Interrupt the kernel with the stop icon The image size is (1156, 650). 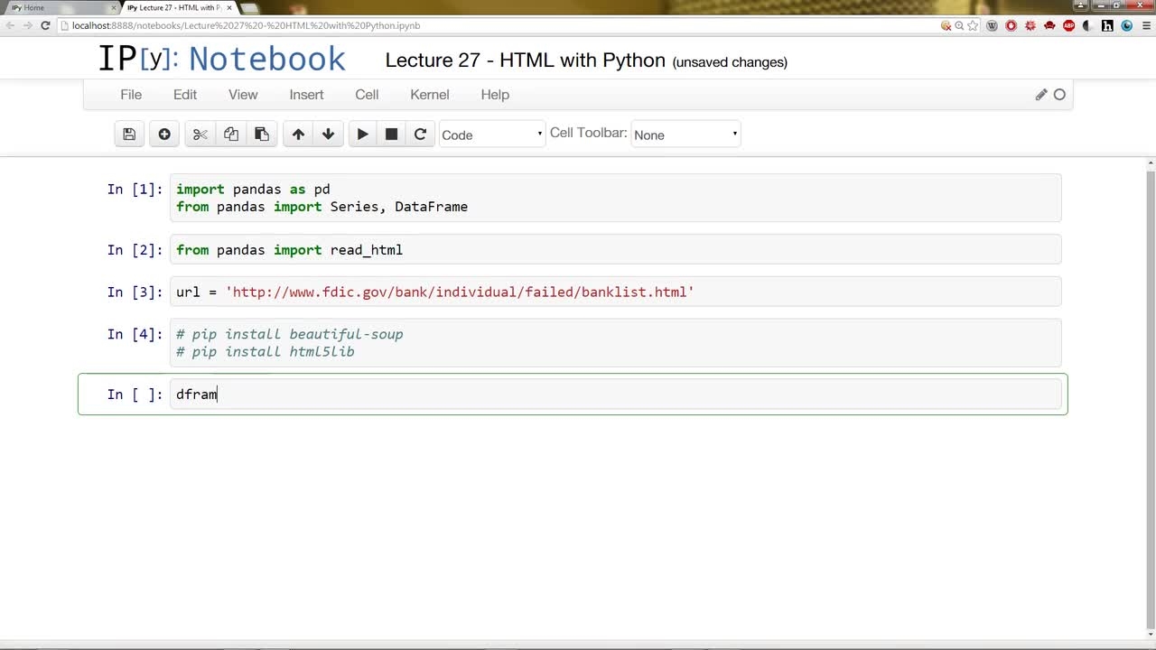click(x=391, y=135)
